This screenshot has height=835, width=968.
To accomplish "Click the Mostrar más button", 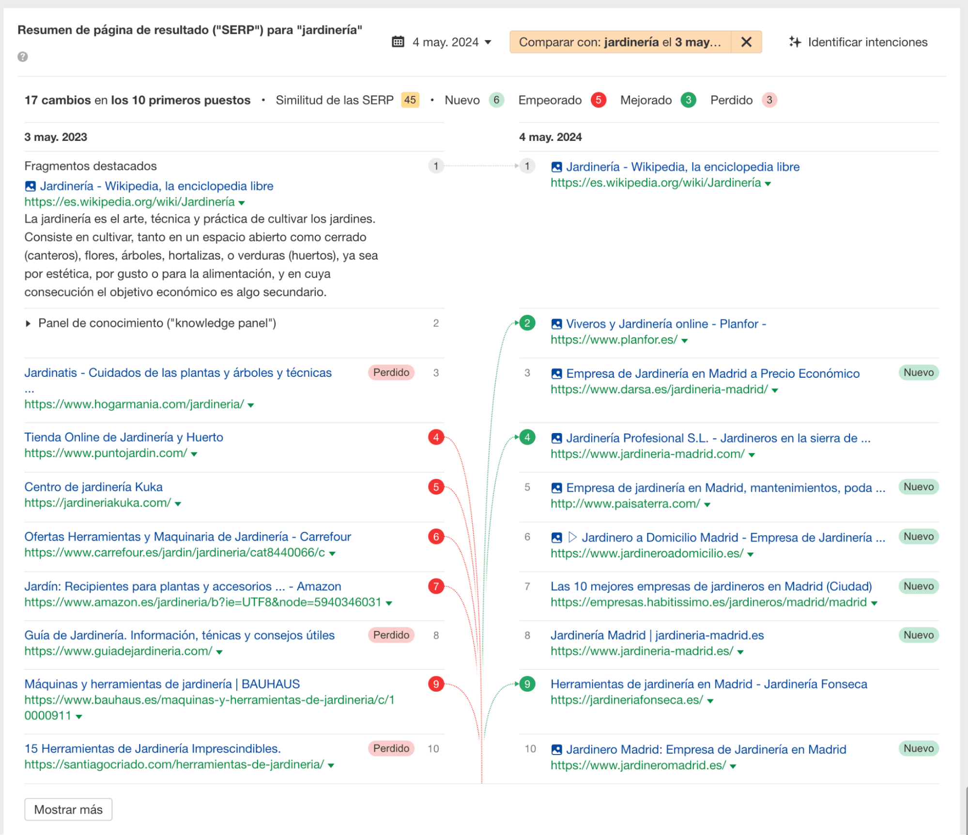I will tap(68, 810).
